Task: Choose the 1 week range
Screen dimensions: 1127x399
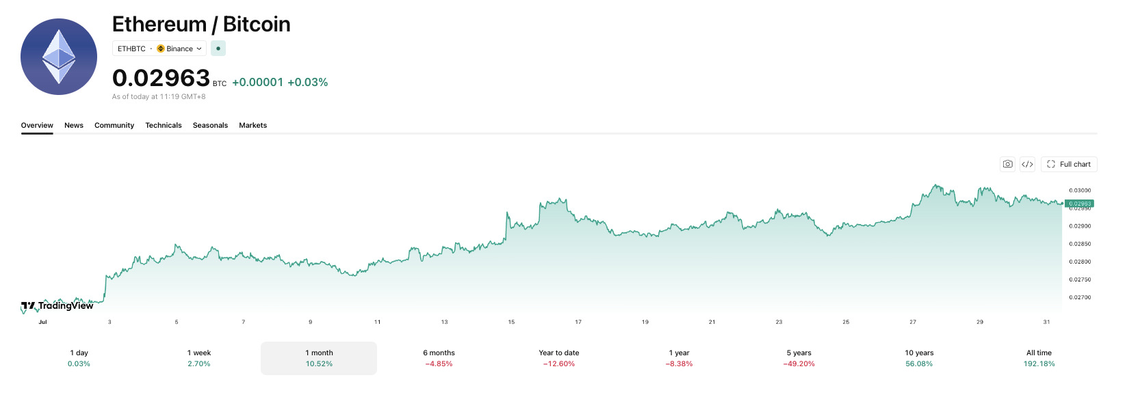Action: pos(199,358)
